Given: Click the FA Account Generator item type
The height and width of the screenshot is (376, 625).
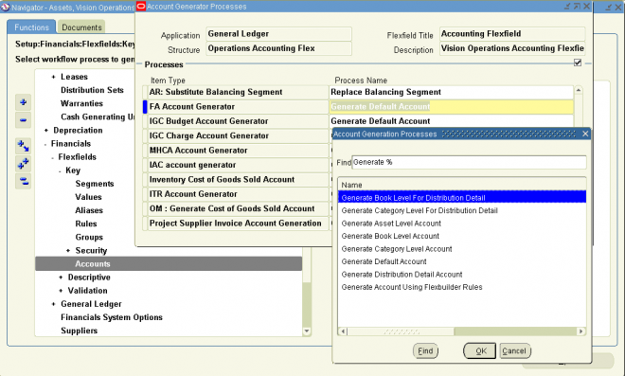Looking at the screenshot, I should [238, 107].
